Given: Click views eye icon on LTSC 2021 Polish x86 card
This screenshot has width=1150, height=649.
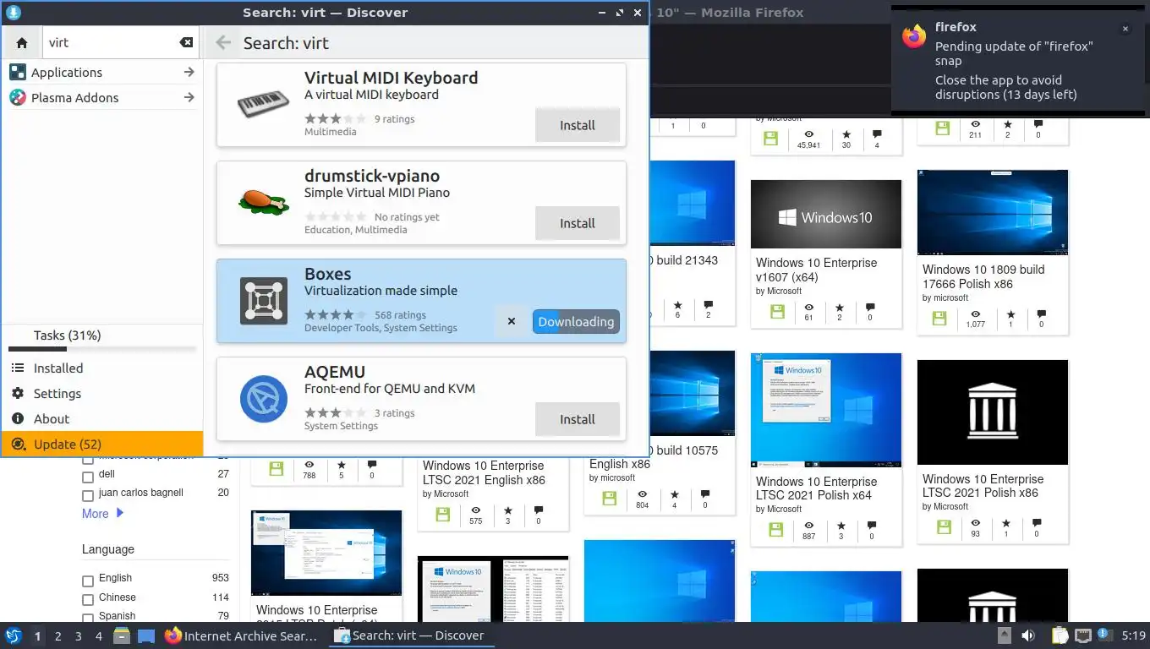Looking at the screenshot, I should click(976, 523).
